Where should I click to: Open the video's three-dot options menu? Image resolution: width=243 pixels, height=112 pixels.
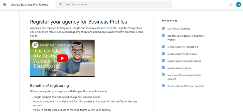pos(89,45)
